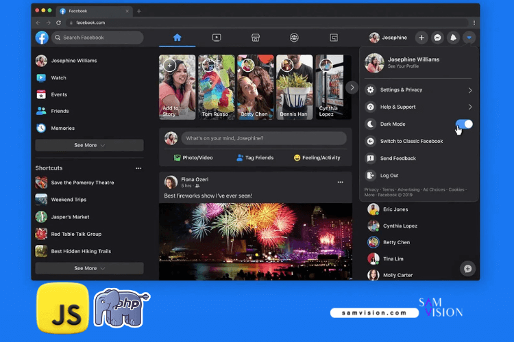Click the What's on your mind box
This screenshot has height=342, width=514.
264,138
